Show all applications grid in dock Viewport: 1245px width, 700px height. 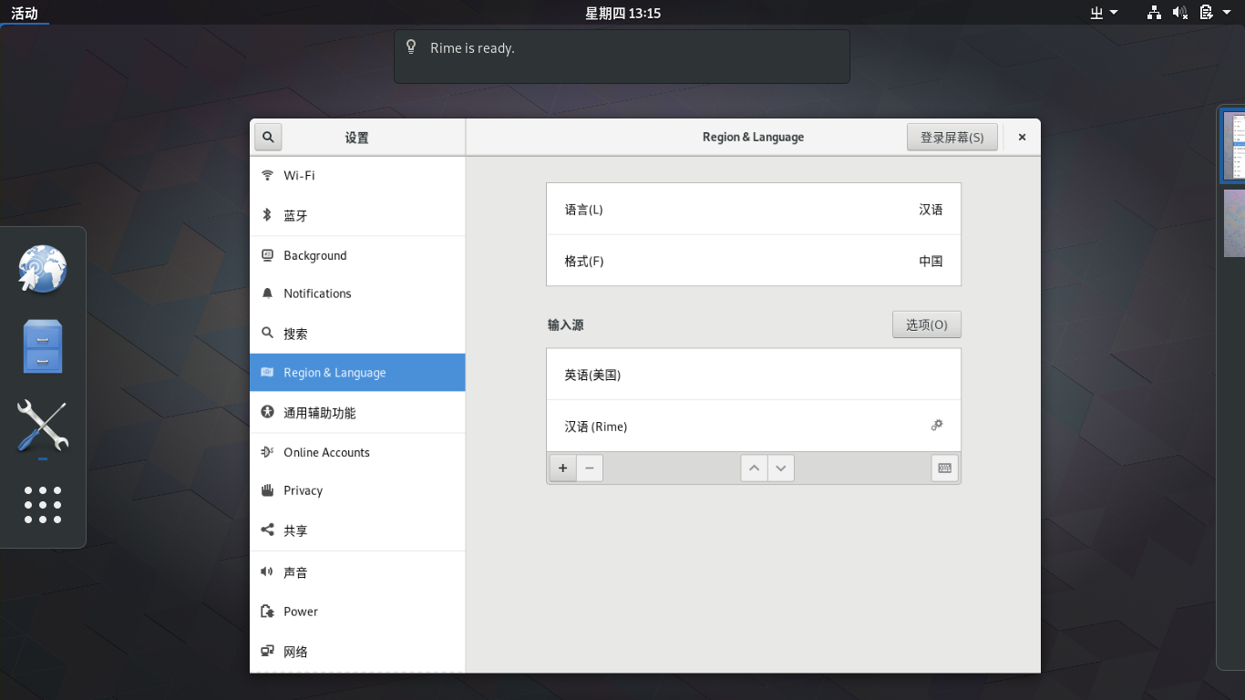[x=43, y=505]
